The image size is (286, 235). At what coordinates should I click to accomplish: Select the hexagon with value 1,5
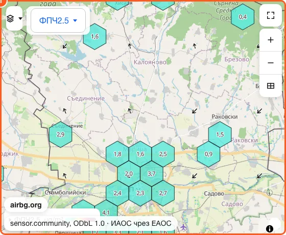click(220, 134)
